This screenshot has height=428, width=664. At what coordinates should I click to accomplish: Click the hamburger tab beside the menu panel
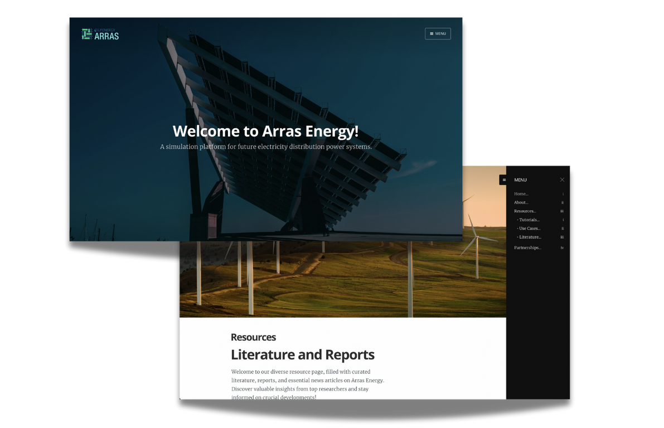[503, 180]
